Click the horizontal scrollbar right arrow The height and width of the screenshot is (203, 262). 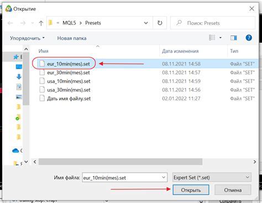point(255,162)
